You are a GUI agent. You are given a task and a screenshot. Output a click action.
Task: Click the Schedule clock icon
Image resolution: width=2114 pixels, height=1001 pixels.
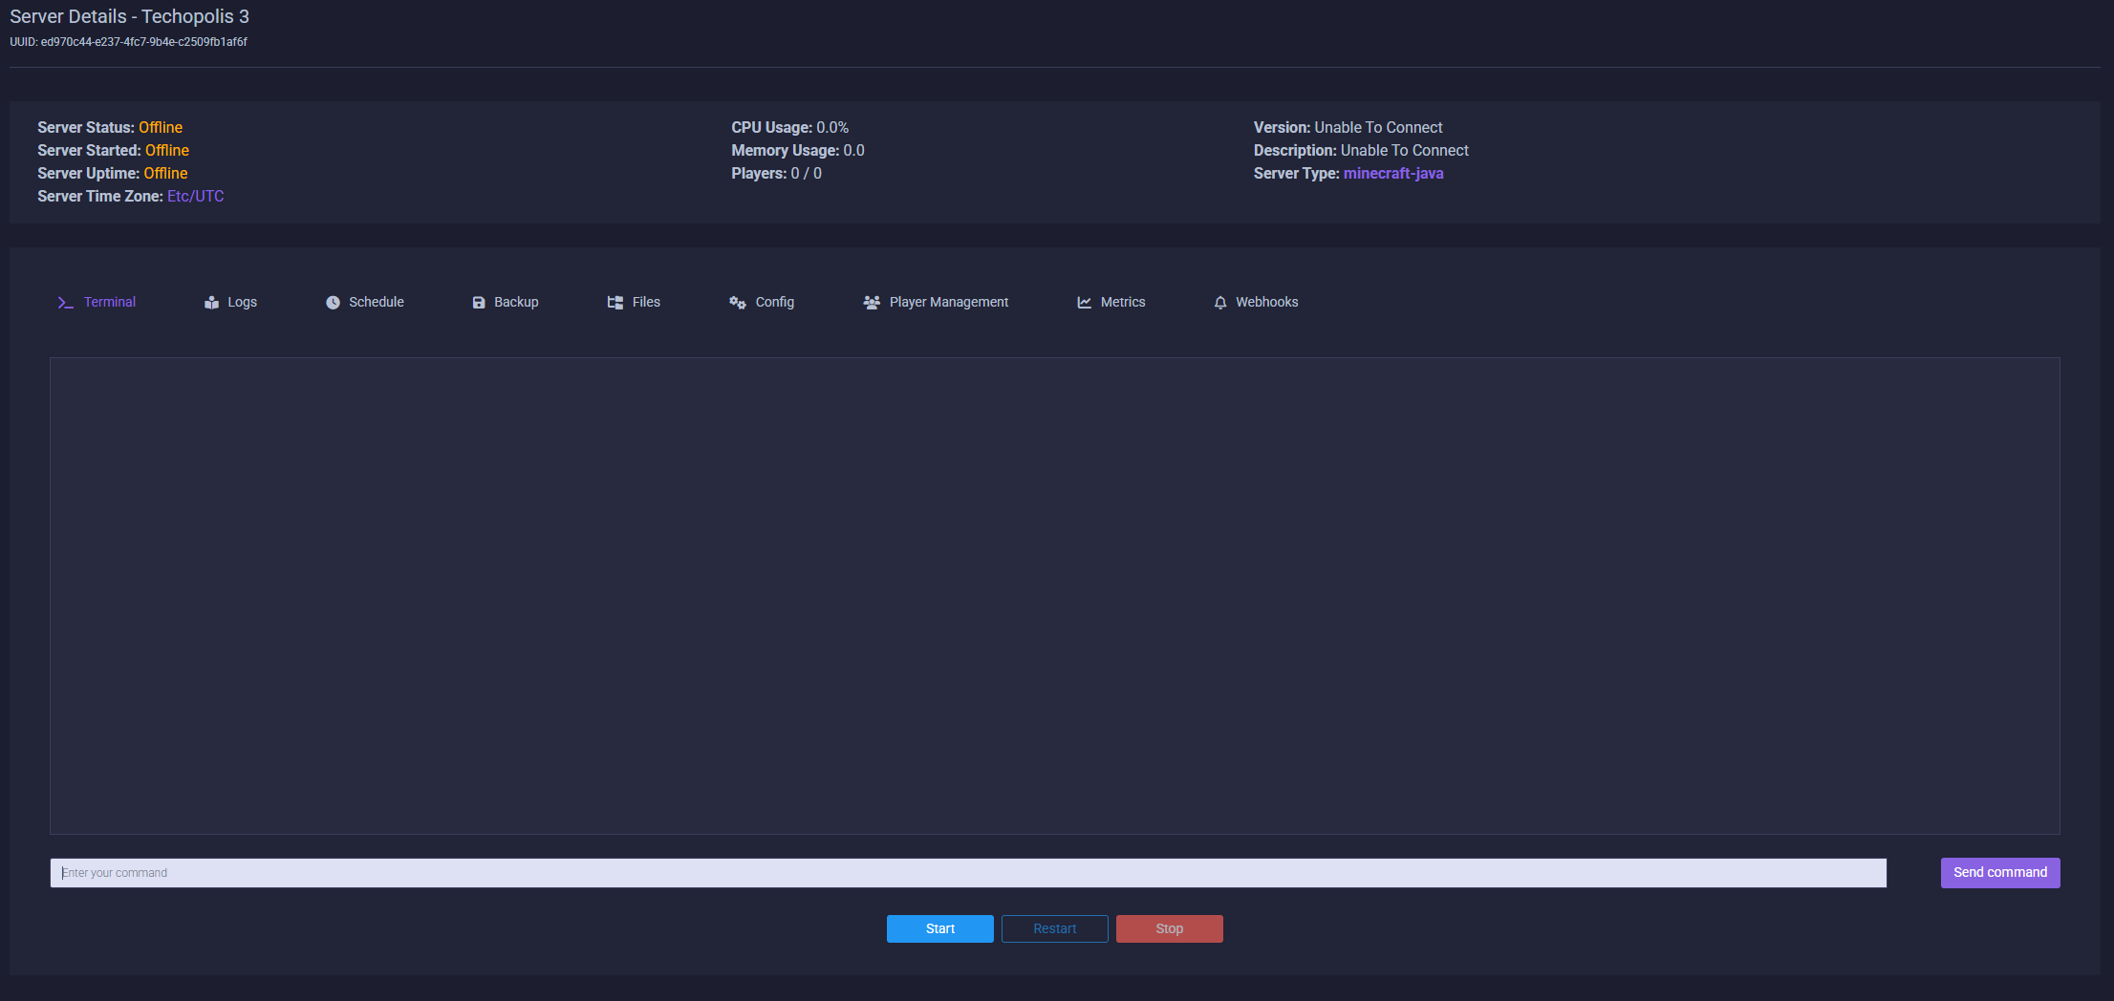point(333,303)
